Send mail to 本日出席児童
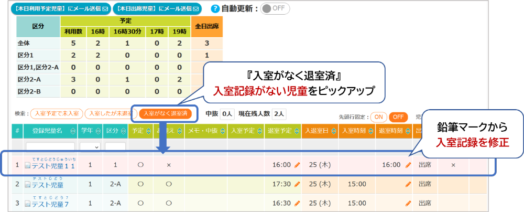 [157, 9]
